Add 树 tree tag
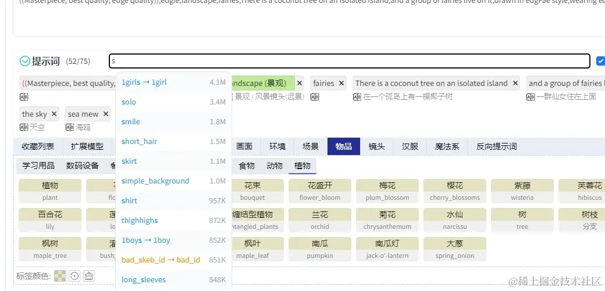 tap(522, 220)
